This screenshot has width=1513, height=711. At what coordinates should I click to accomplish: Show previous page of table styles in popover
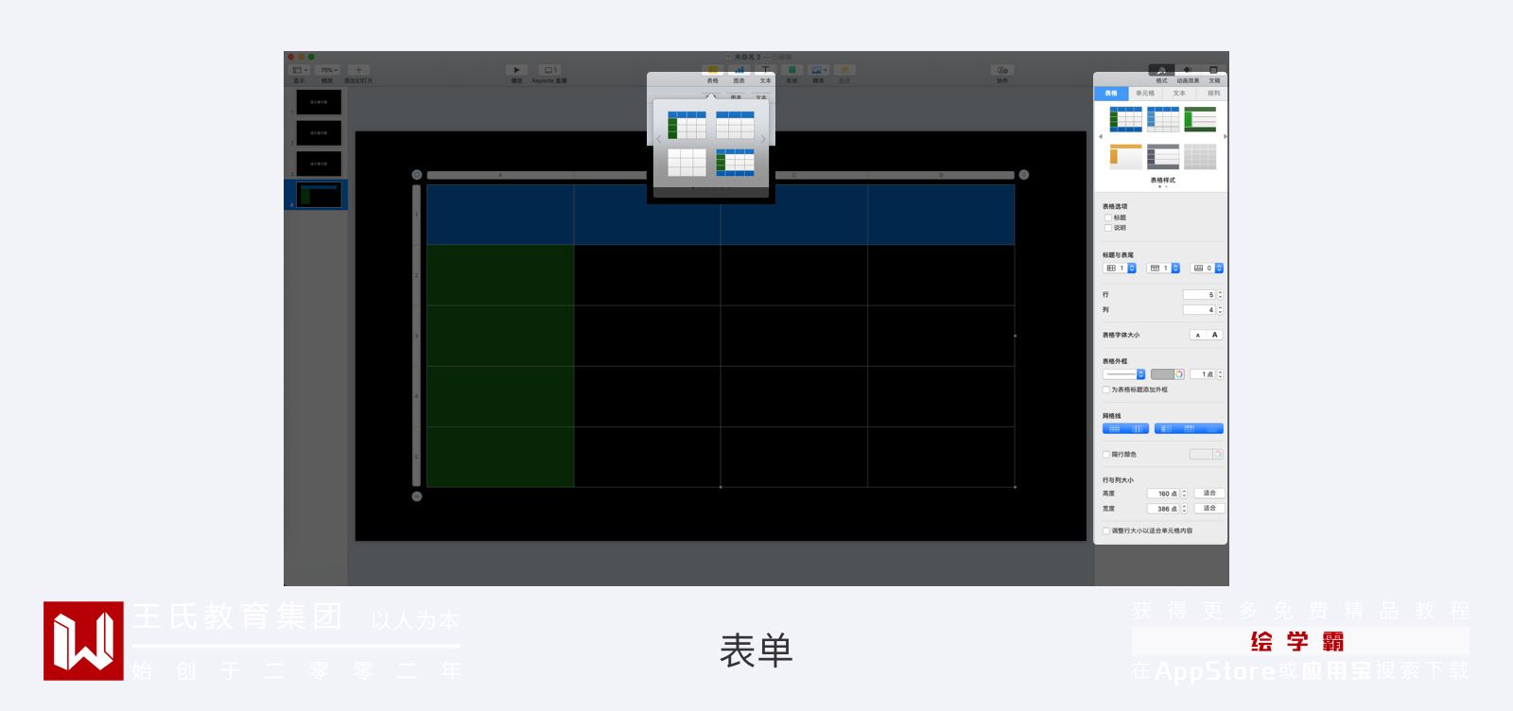(x=659, y=139)
